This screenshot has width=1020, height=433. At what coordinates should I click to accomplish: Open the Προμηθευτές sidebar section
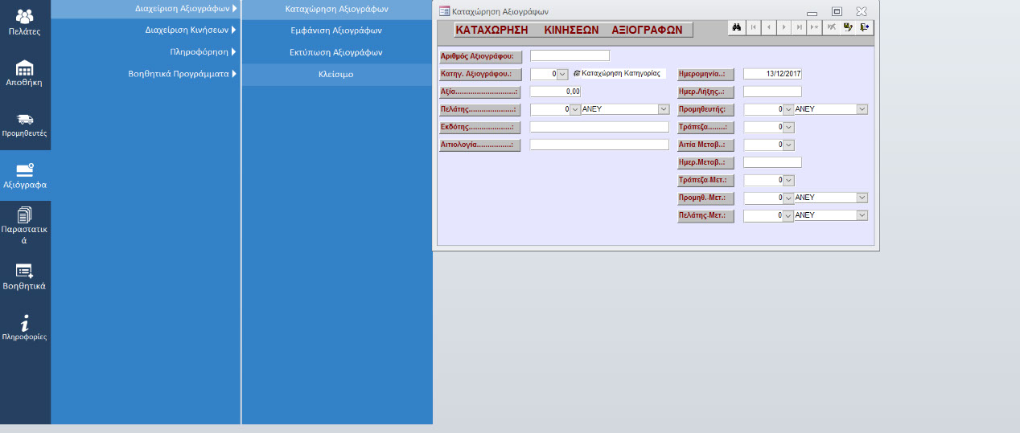(x=24, y=125)
